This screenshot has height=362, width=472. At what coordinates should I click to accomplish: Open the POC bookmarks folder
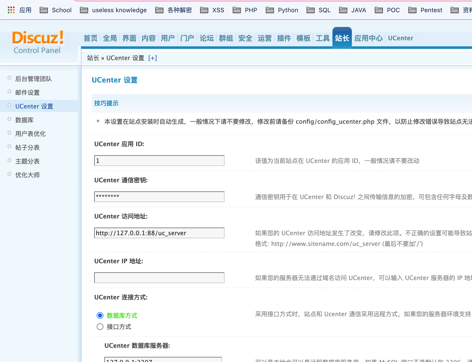(387, 10)
